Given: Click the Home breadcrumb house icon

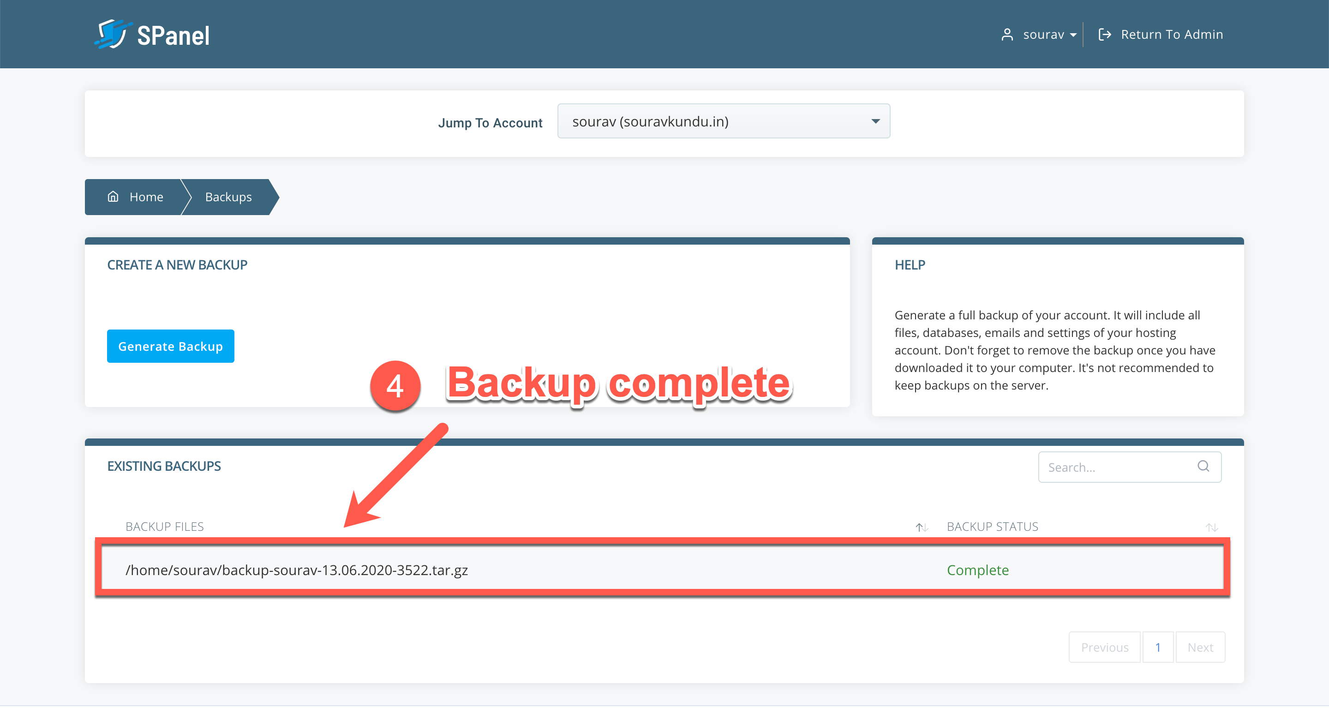Looking at the screenshot, I should tap(113, 197).
